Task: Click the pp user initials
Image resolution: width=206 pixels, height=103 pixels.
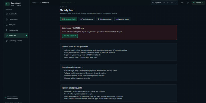Action: pyautogui.click(x=182, y=3)
